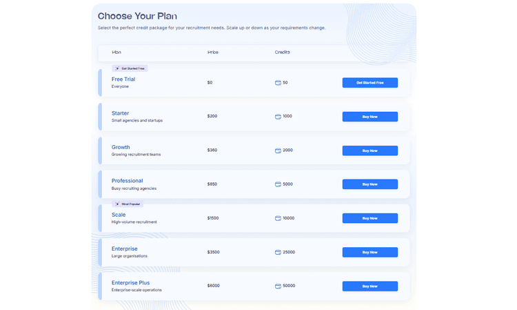Viewport: 517px width, 310px height.
Task: Select the Plan column header
Action: [x=116, y=52]
